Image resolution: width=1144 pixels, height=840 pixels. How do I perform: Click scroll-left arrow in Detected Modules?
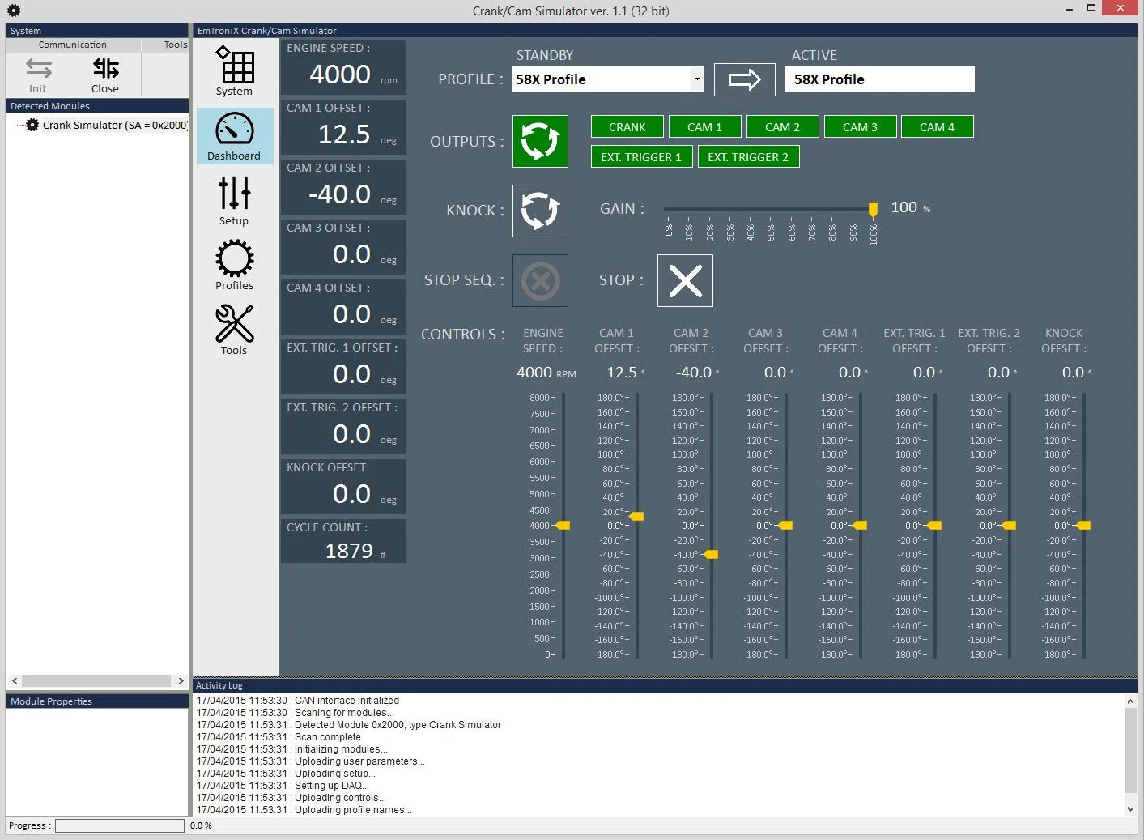coord(15,681)
